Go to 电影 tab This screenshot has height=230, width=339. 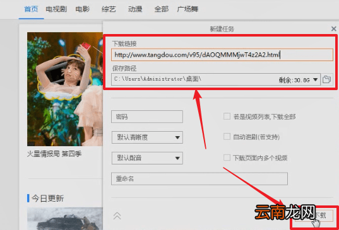coord(83,9)
